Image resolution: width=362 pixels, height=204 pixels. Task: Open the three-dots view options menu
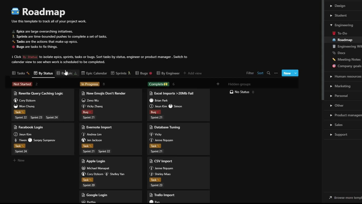pyautogui.click(x=276, y=73)
